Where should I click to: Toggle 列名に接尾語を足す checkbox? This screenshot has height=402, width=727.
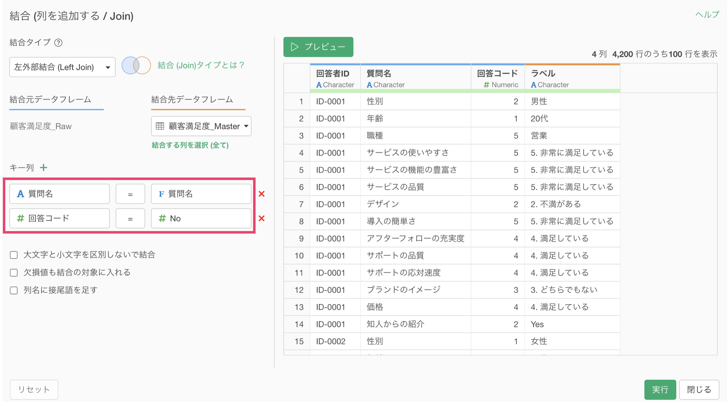(x=14, y=290)
